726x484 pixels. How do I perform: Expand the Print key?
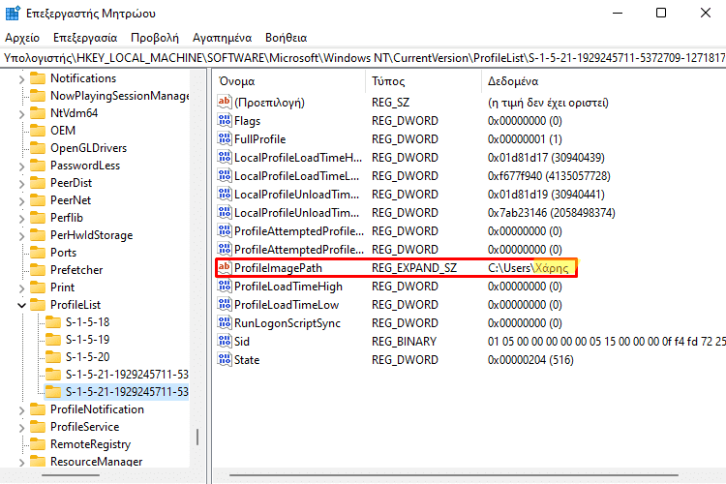(21, 288)
